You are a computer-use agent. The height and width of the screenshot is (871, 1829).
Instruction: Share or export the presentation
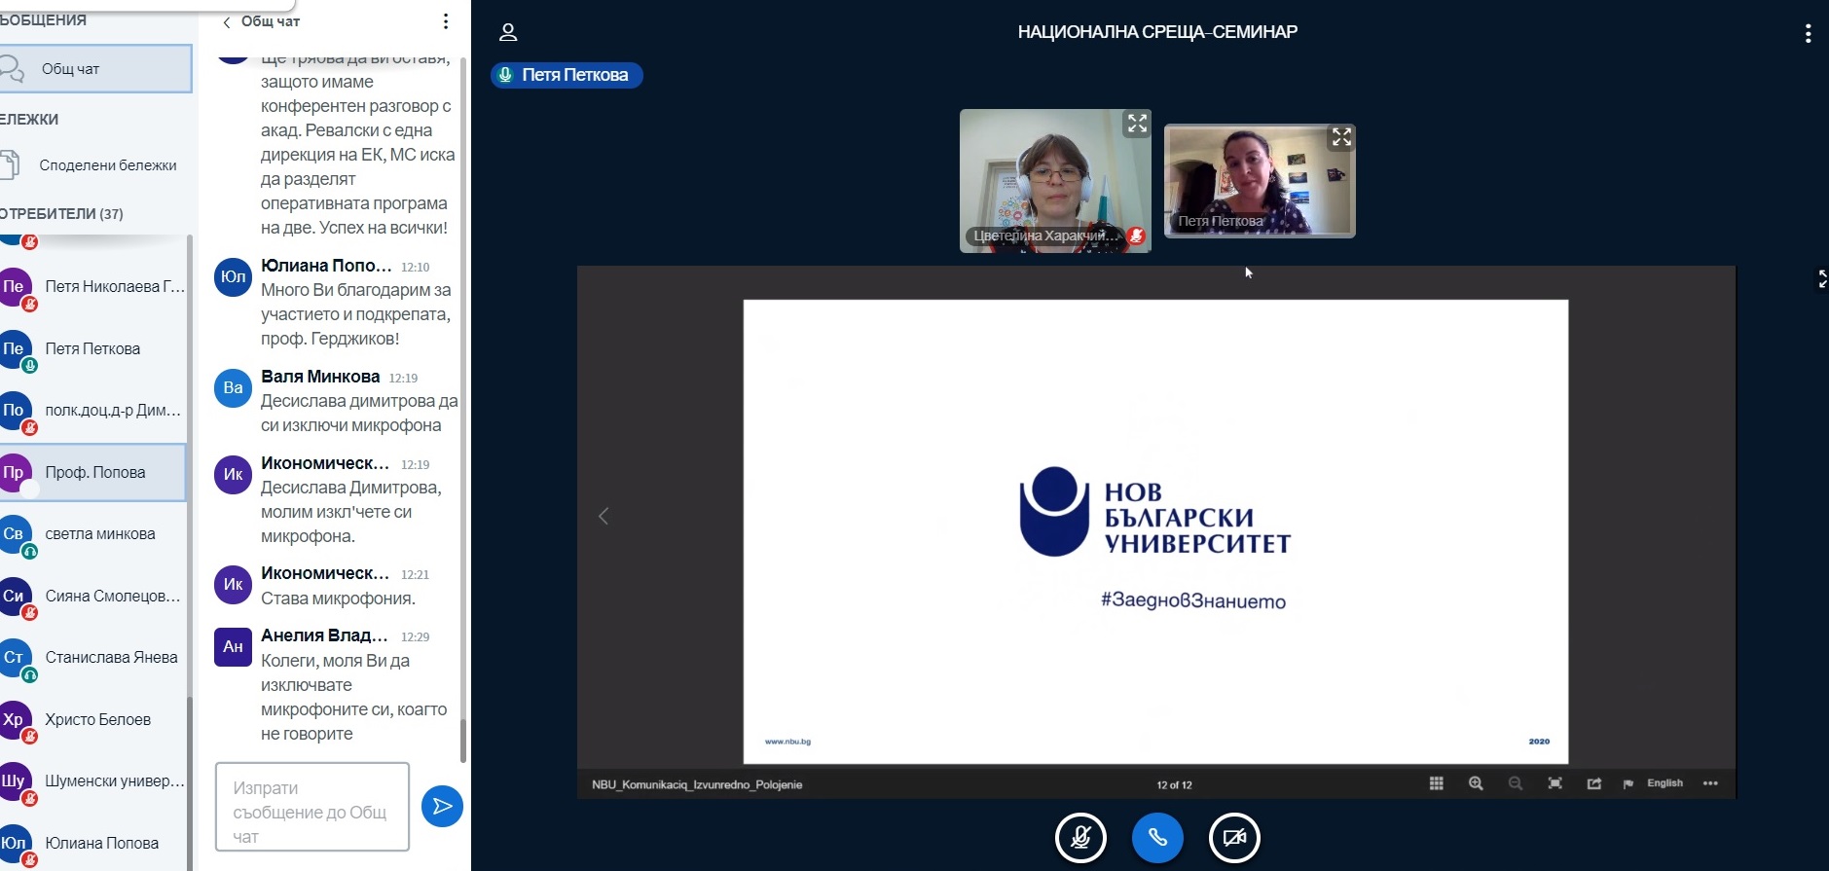[x=1594, y=783]
